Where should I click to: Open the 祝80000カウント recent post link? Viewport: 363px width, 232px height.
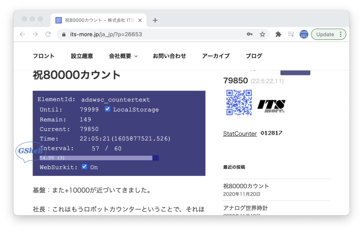click(x=246, y=186)
